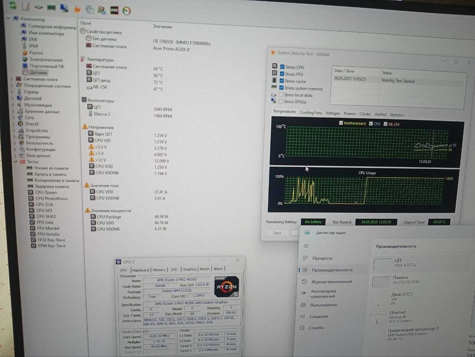Click the two-users icon in AIDA64 toolbar

[101, 10]
